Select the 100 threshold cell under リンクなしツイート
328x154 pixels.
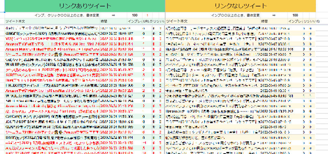(x=295, y=15)
